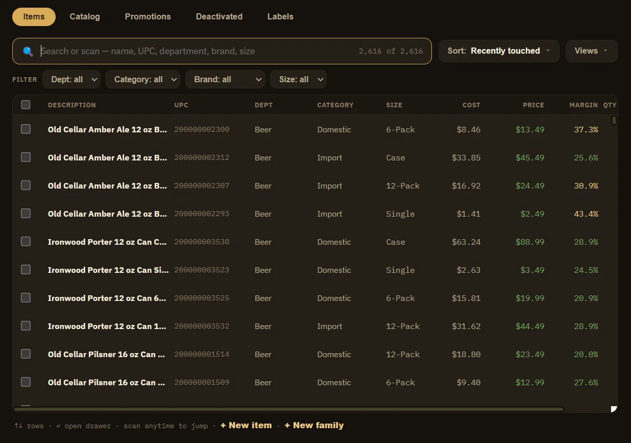631x443 pixels.
Task: Click the UPC column header
Action: tap(181, 105)
